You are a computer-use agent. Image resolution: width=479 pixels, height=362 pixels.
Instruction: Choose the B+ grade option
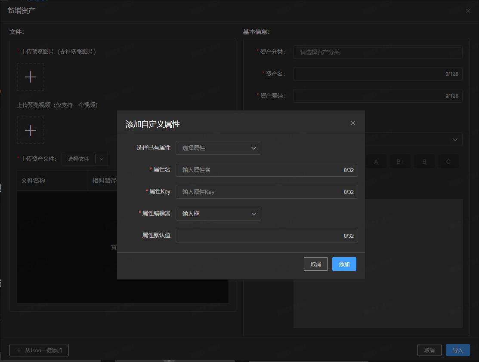coord(400,162)
